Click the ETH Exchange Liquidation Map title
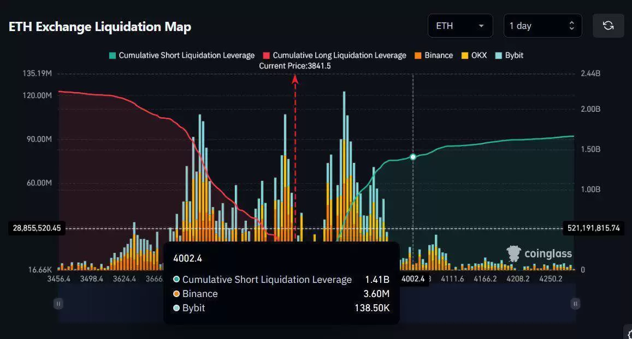Image resolution: width=632 pixels, height=339 pixels. pyautogui.click(x=100, y=27)
